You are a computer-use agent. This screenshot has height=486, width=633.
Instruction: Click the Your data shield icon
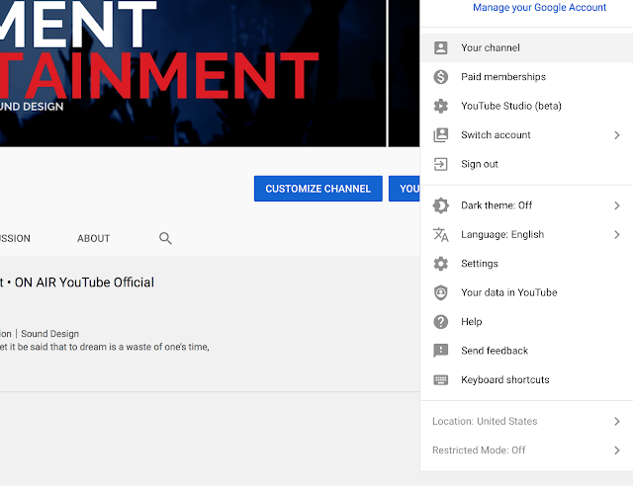pos(440,292)
